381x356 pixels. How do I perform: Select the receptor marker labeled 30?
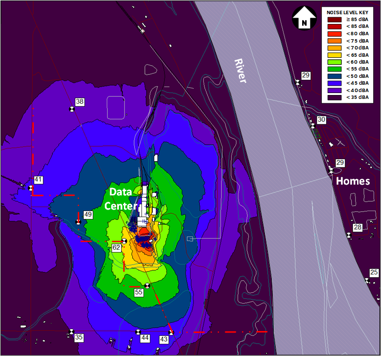312,126
